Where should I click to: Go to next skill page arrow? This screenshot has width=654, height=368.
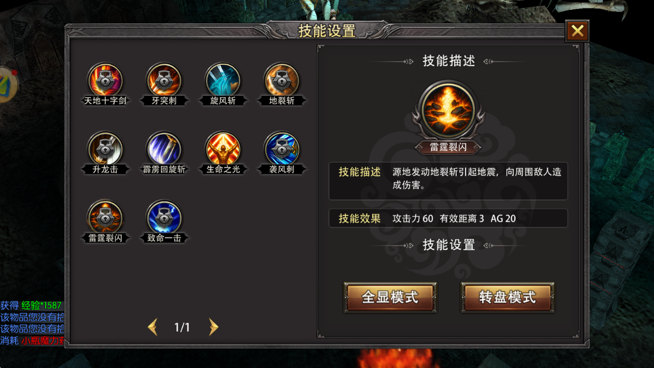click(213, 327)
